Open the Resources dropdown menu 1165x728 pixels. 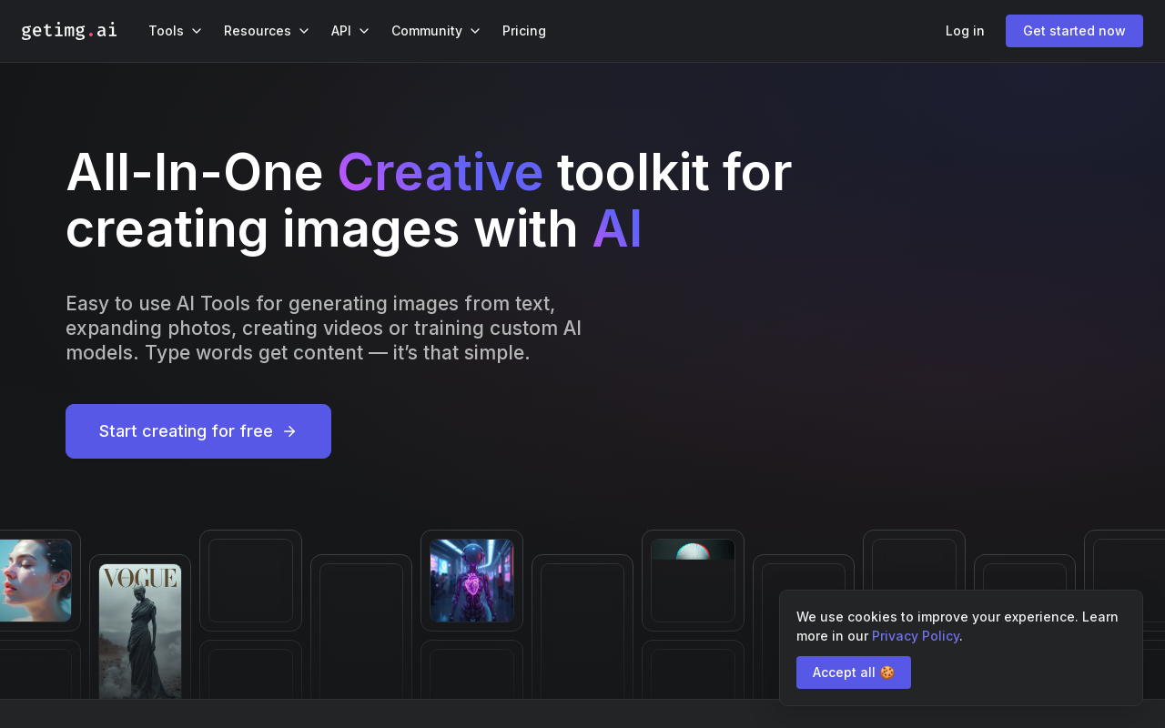pyautogui.click(x=266, y=31)
